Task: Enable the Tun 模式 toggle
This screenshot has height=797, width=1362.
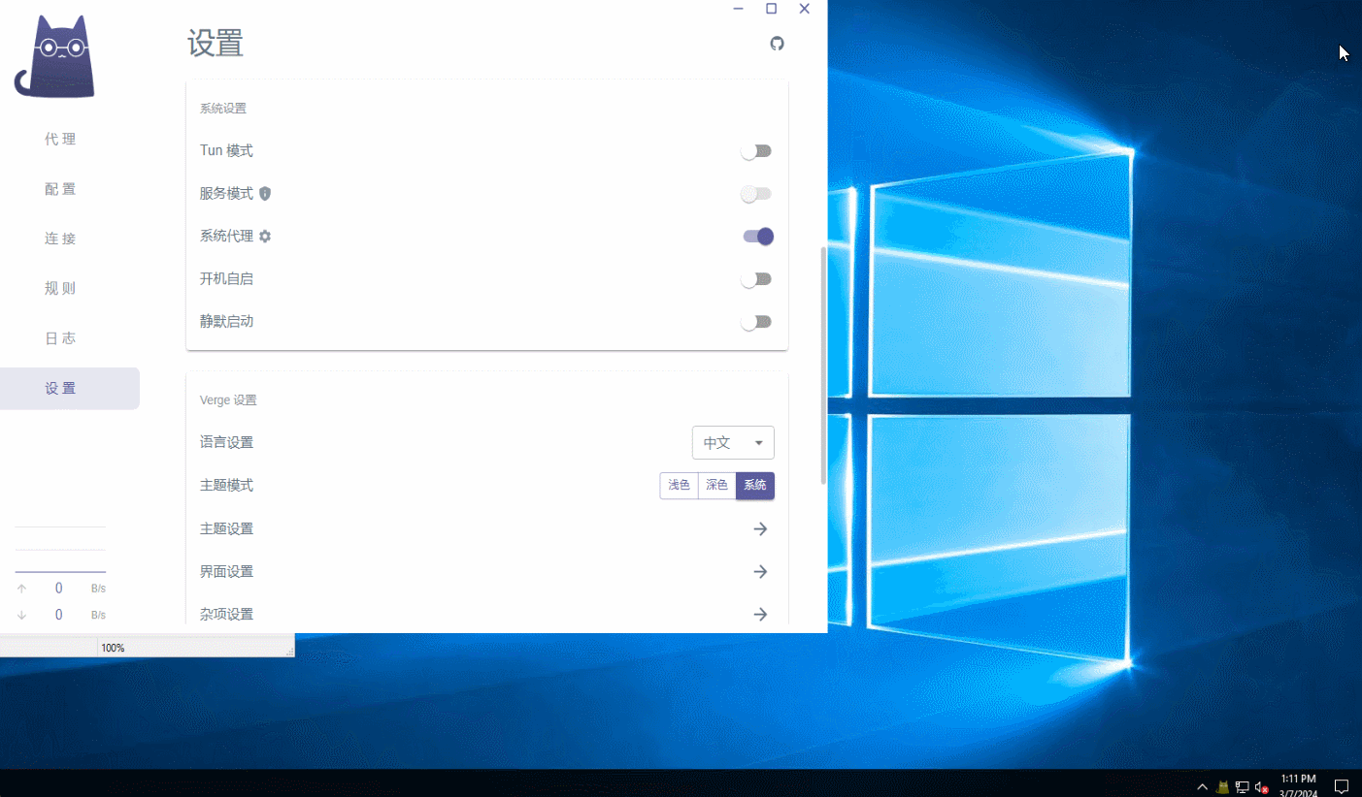Action: [756, 151]
